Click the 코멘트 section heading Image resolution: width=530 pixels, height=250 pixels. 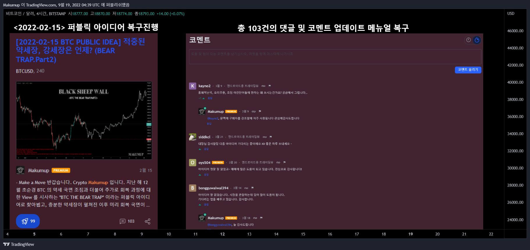click(200, 40)
